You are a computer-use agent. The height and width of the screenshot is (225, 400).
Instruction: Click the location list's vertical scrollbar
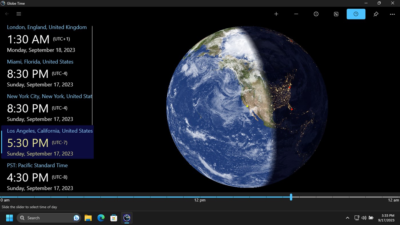[x=92, y=75]
